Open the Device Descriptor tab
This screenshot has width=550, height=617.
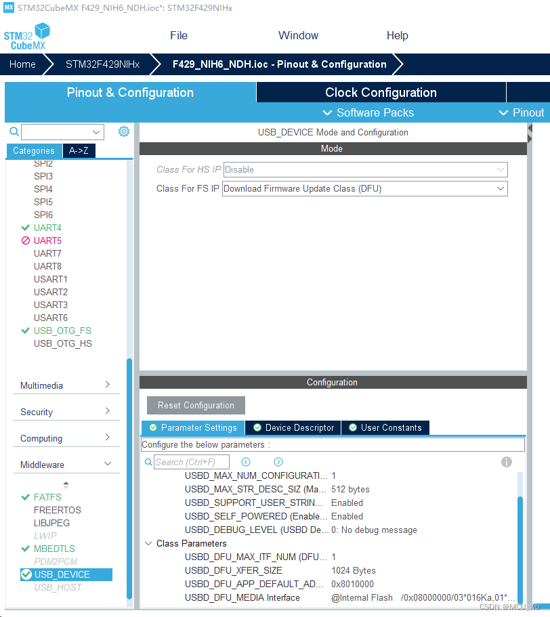pos(293,428)
